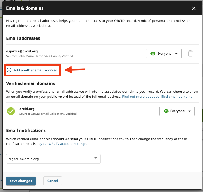Open the notification email address dropdown
203x192 pixels.
pyautogui.click(x=53, y=159)
